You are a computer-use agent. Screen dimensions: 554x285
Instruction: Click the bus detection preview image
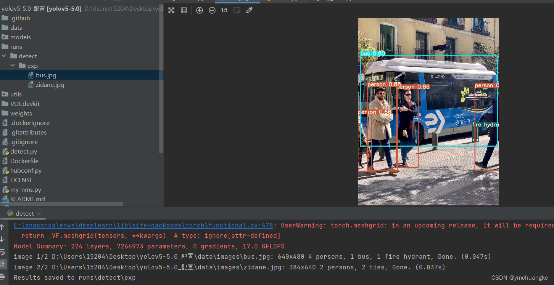[428, 112]
